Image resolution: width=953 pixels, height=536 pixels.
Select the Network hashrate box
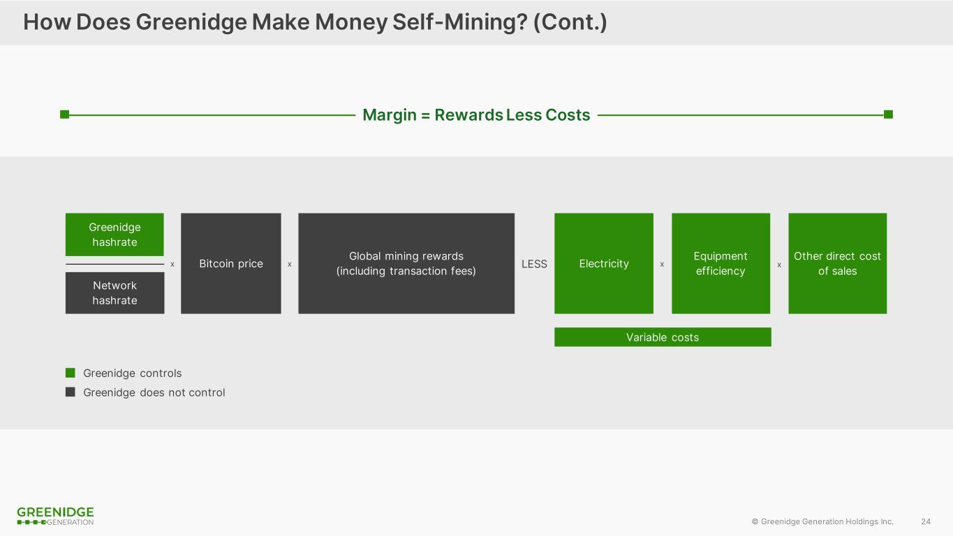point(114,293)
